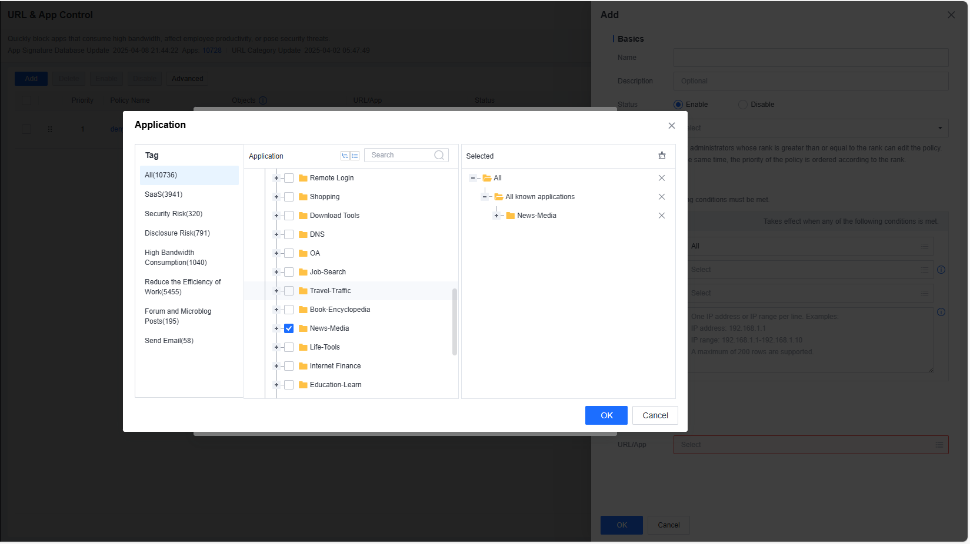Click the list icon in the URL/App field

(x=939, y=445)
